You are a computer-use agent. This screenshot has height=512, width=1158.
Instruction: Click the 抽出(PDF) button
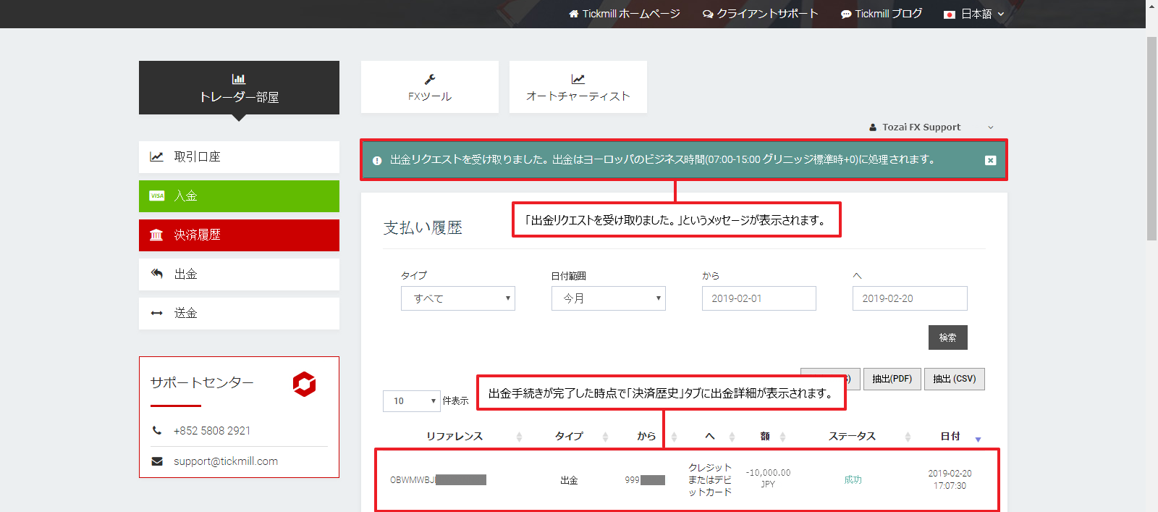(x=892, y=379)
